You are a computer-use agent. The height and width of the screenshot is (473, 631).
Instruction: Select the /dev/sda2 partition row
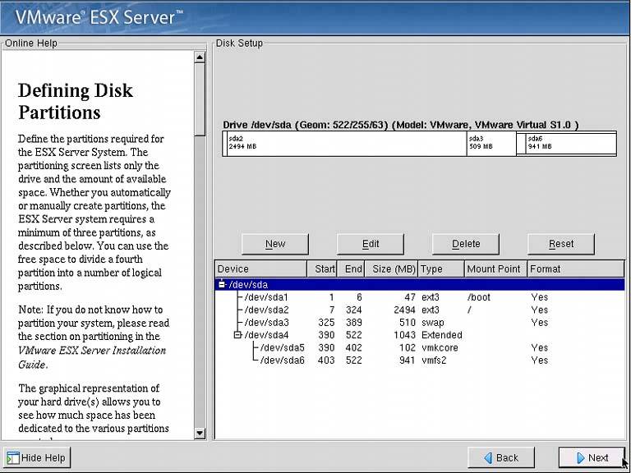[x=420, y=310]
